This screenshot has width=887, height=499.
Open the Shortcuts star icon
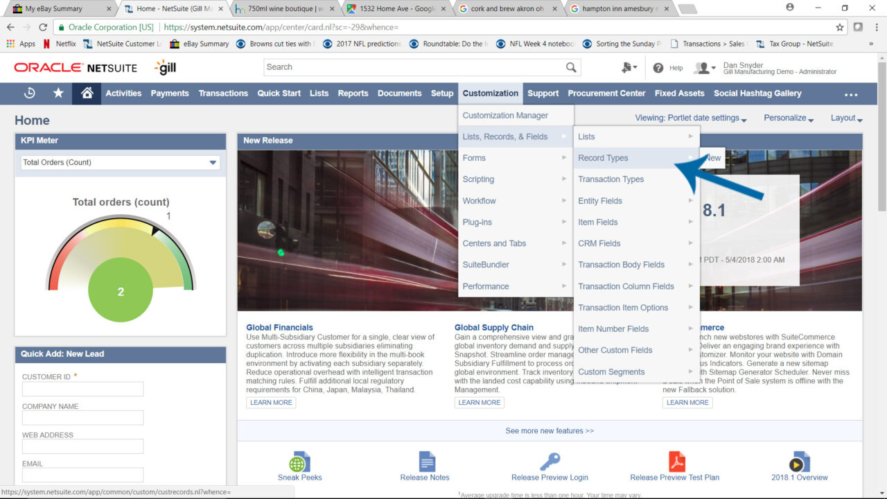(58, 93)
